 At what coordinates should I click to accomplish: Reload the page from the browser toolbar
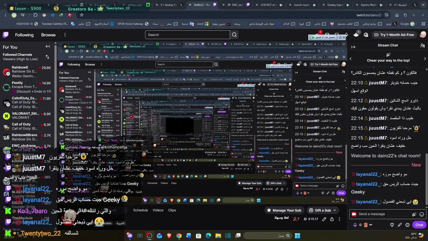pyautogui.click(x=405, y=15)
